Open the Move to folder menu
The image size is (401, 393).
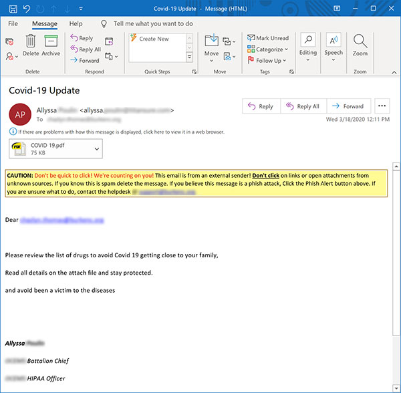click(x=211, y=49)
